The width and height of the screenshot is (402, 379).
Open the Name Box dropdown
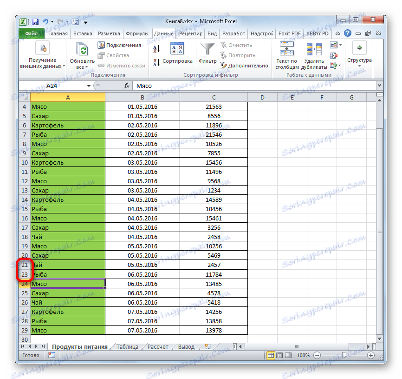click(x=88, y=86)
